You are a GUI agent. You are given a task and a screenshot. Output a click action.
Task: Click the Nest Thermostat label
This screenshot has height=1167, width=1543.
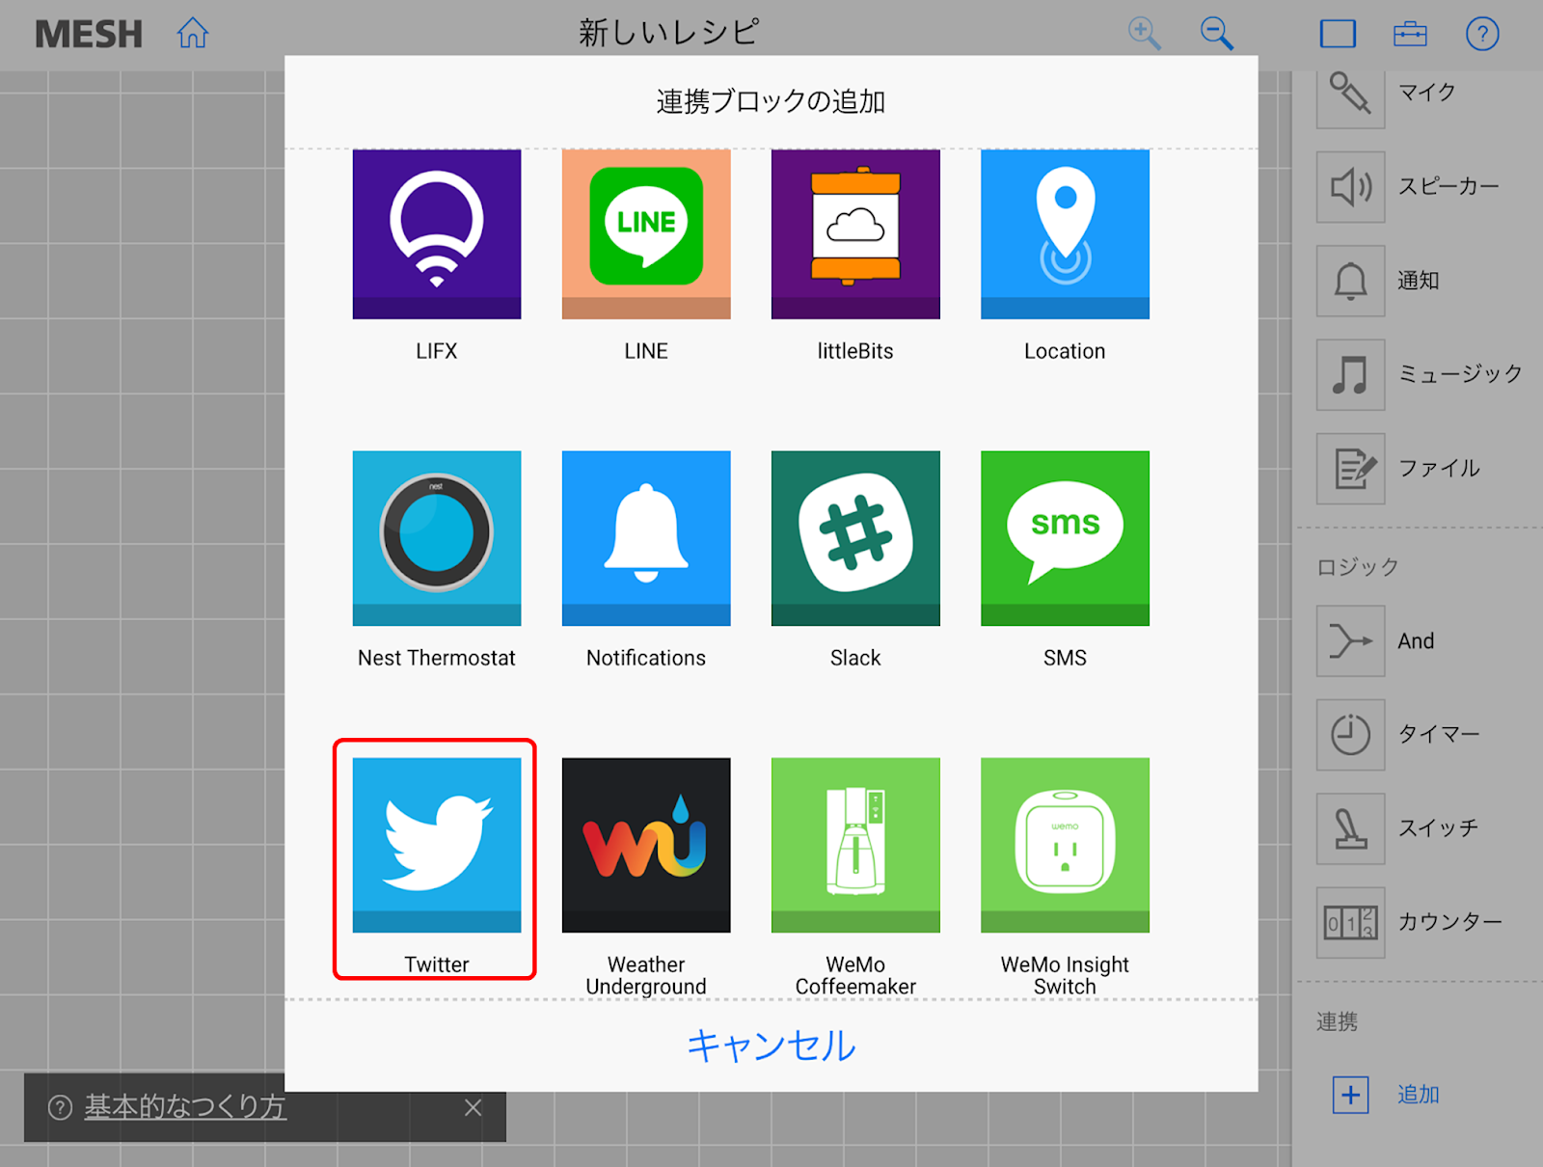click(x=437, y=658)
